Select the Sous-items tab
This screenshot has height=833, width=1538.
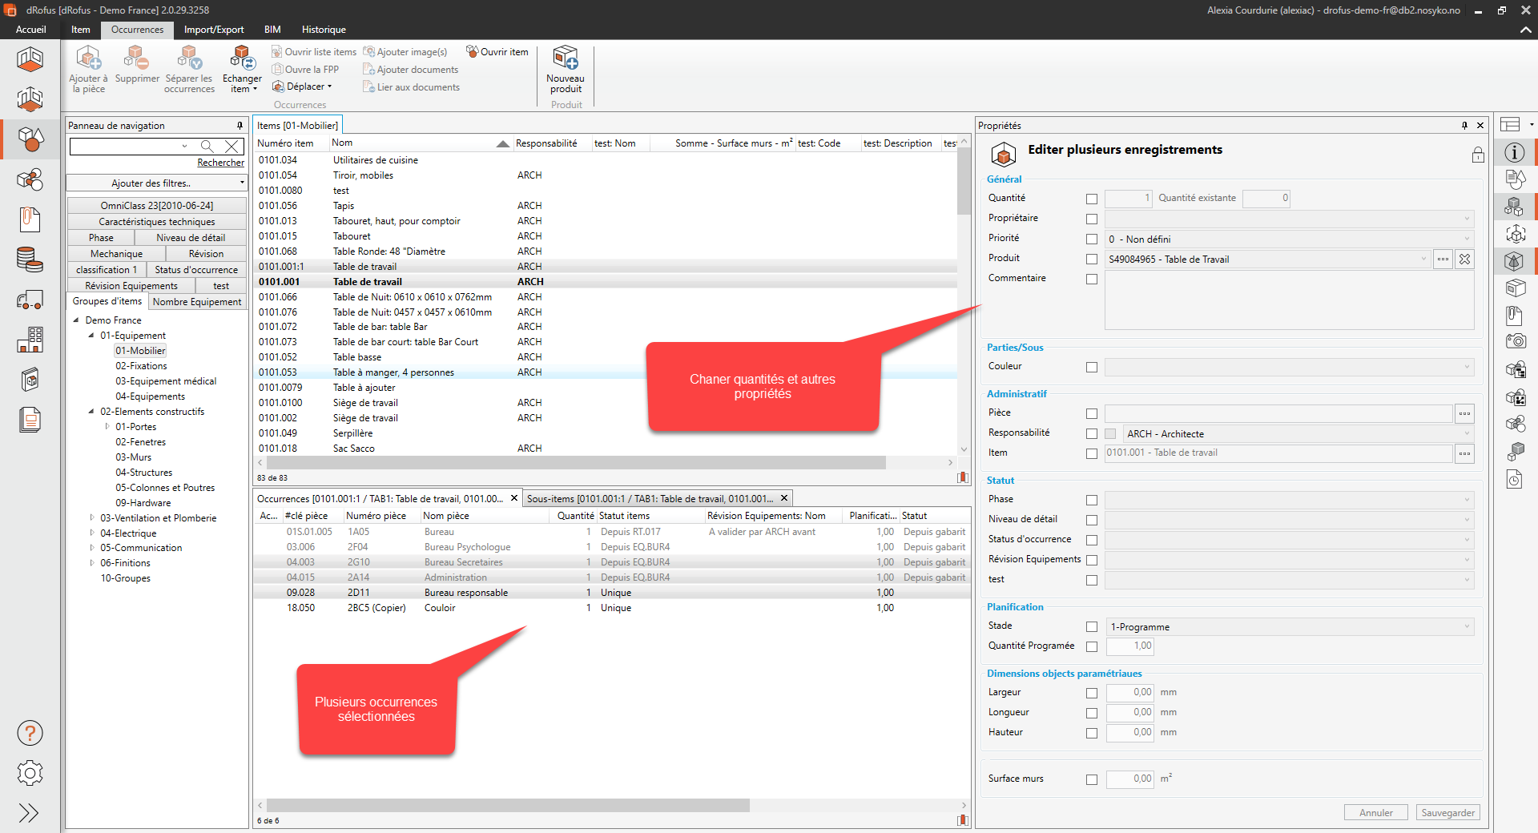click(x=649, y=498)
